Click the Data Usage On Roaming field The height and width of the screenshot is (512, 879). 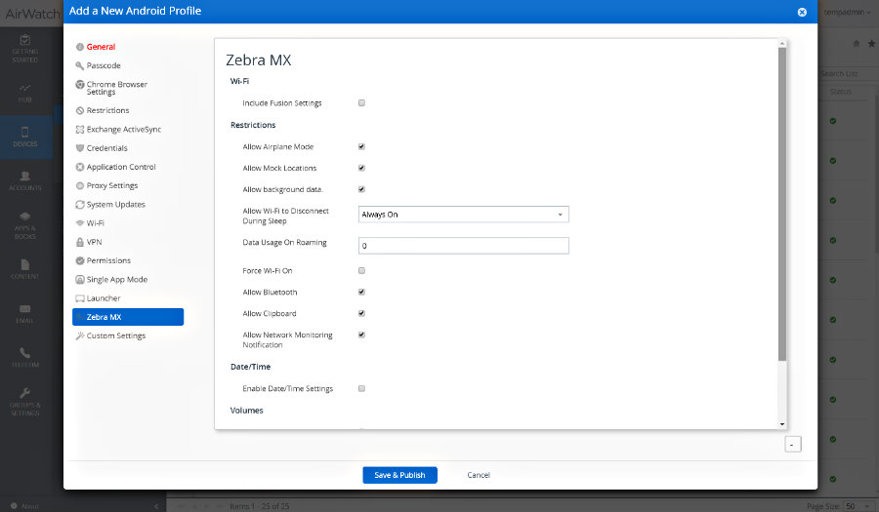pos(463,246)
